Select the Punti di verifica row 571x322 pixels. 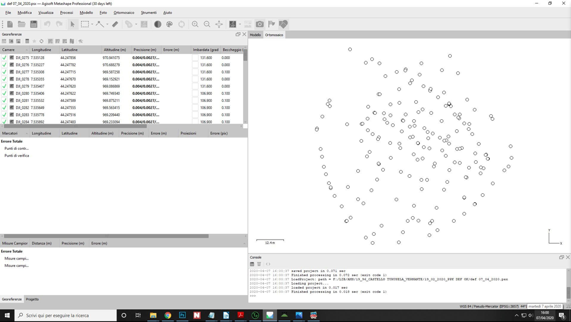click(x=17, y=156)
